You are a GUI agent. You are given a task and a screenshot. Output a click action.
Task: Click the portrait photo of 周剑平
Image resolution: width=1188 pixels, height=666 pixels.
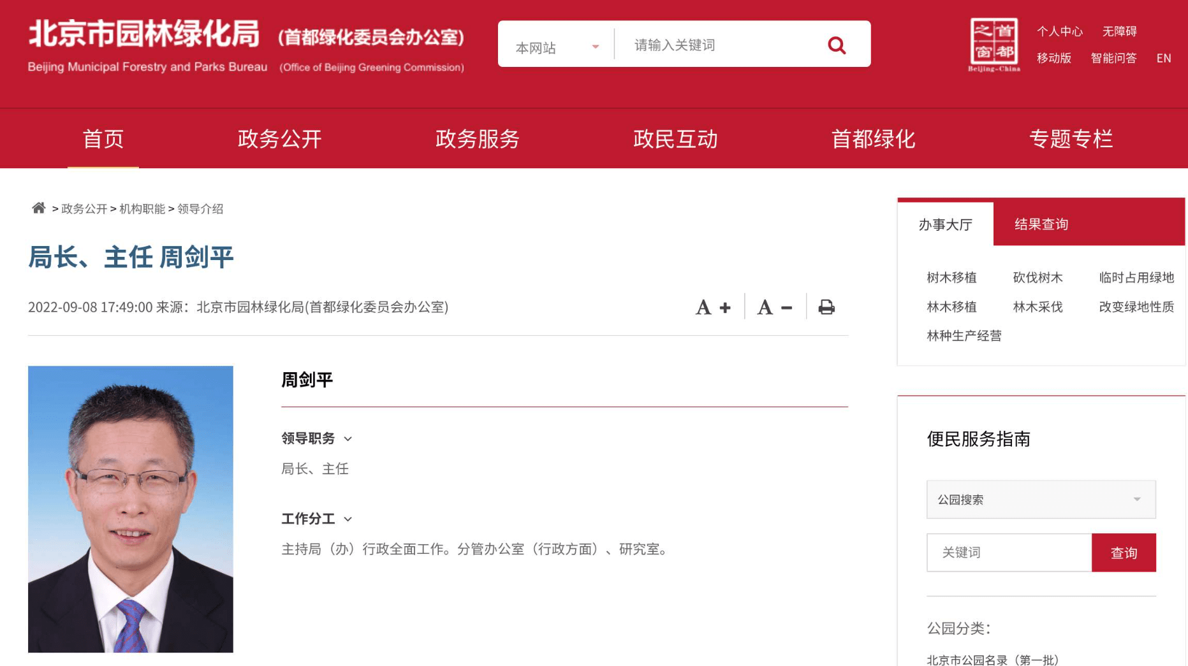(x=131, y=509)
